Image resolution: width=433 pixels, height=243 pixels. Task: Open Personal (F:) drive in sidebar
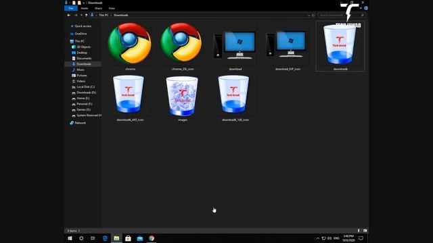point(84,104)
